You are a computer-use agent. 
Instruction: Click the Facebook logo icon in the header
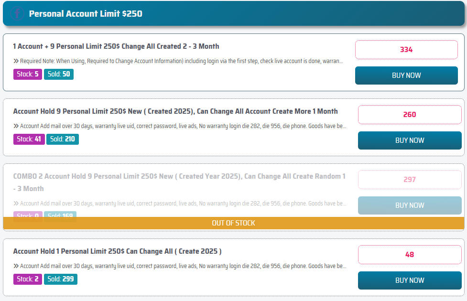pos(17,13)
